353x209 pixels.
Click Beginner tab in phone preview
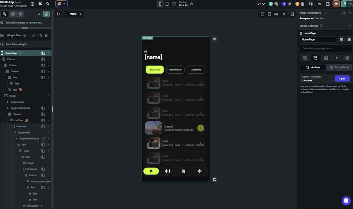[155, 69]
